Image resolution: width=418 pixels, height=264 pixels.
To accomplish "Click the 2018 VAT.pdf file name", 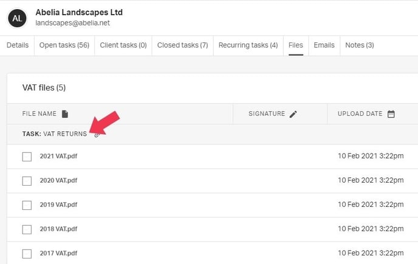I will coord(58,229).
